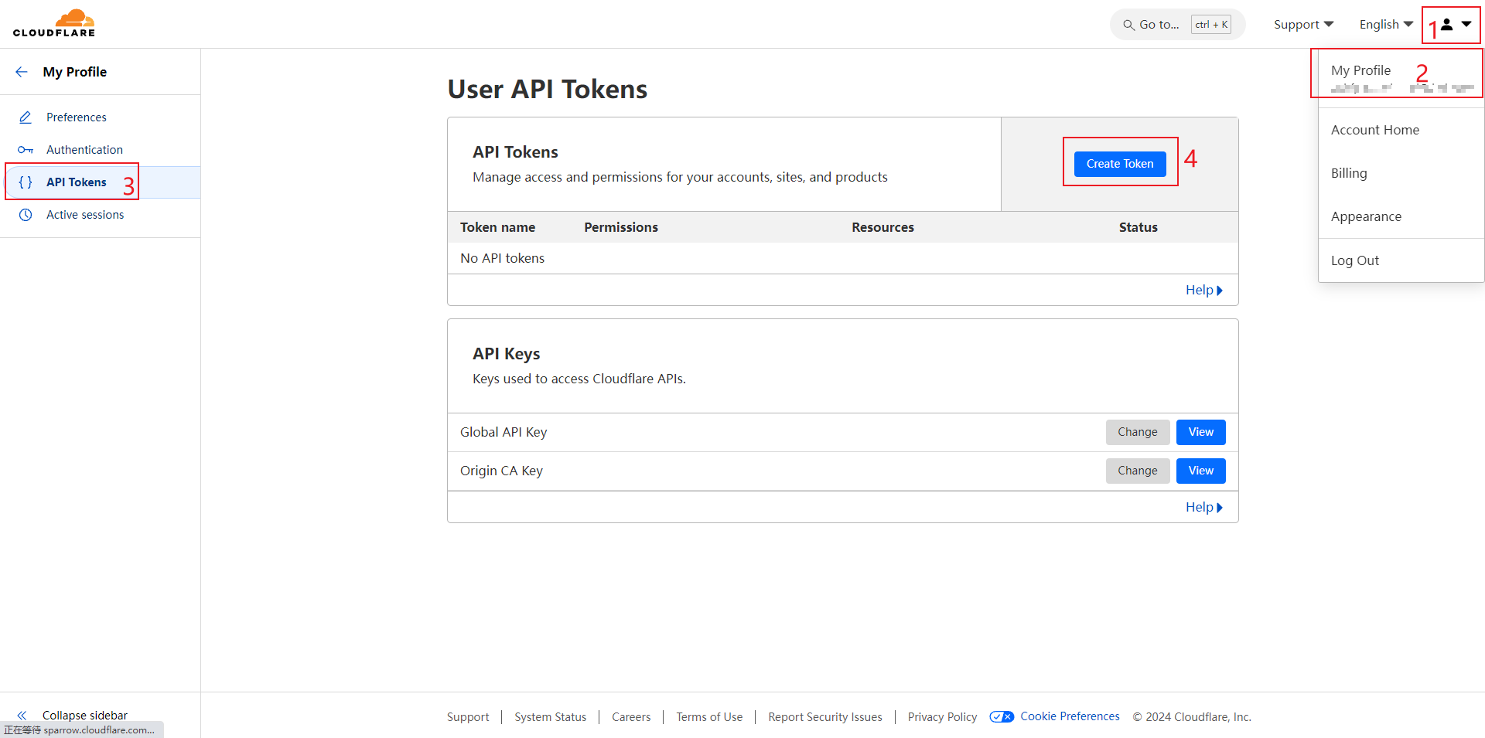Open System Status footer link
The width and height of the screenshot is (1485, 738).
[x=551, y=717]
